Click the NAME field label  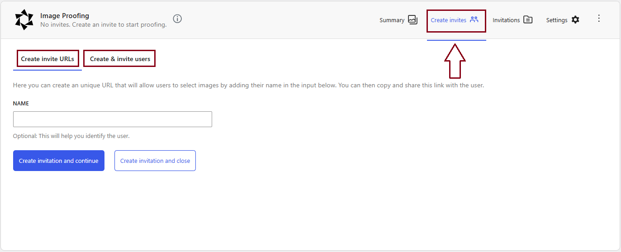point(21,104)
